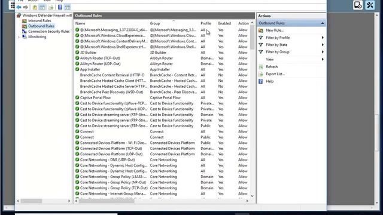The width and height of the screenshot is (383, 215).
Task: Click the Filter by State funnel icon
Action: click(x=261, y=45)
